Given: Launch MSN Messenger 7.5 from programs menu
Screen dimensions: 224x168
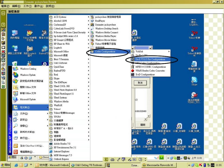Looking at the screenshot, I should point(69,155).
